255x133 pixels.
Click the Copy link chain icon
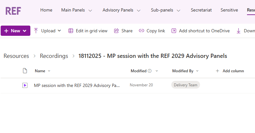pos(142,31)
